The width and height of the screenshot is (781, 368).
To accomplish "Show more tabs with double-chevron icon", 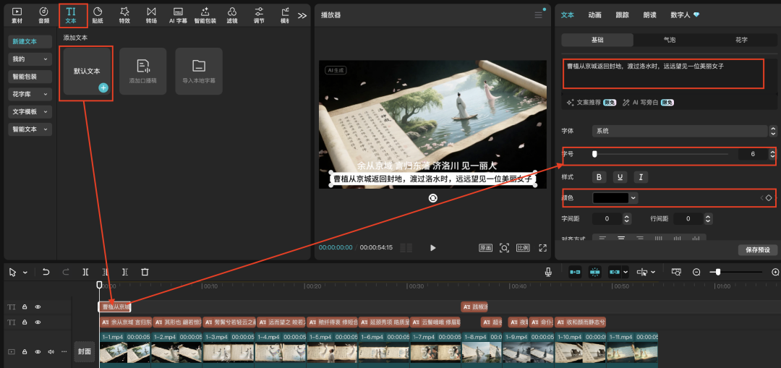I will [302, 15].
